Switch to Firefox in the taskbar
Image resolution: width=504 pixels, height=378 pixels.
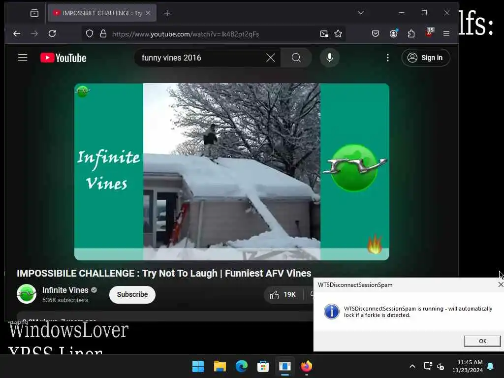pos(306,366)
